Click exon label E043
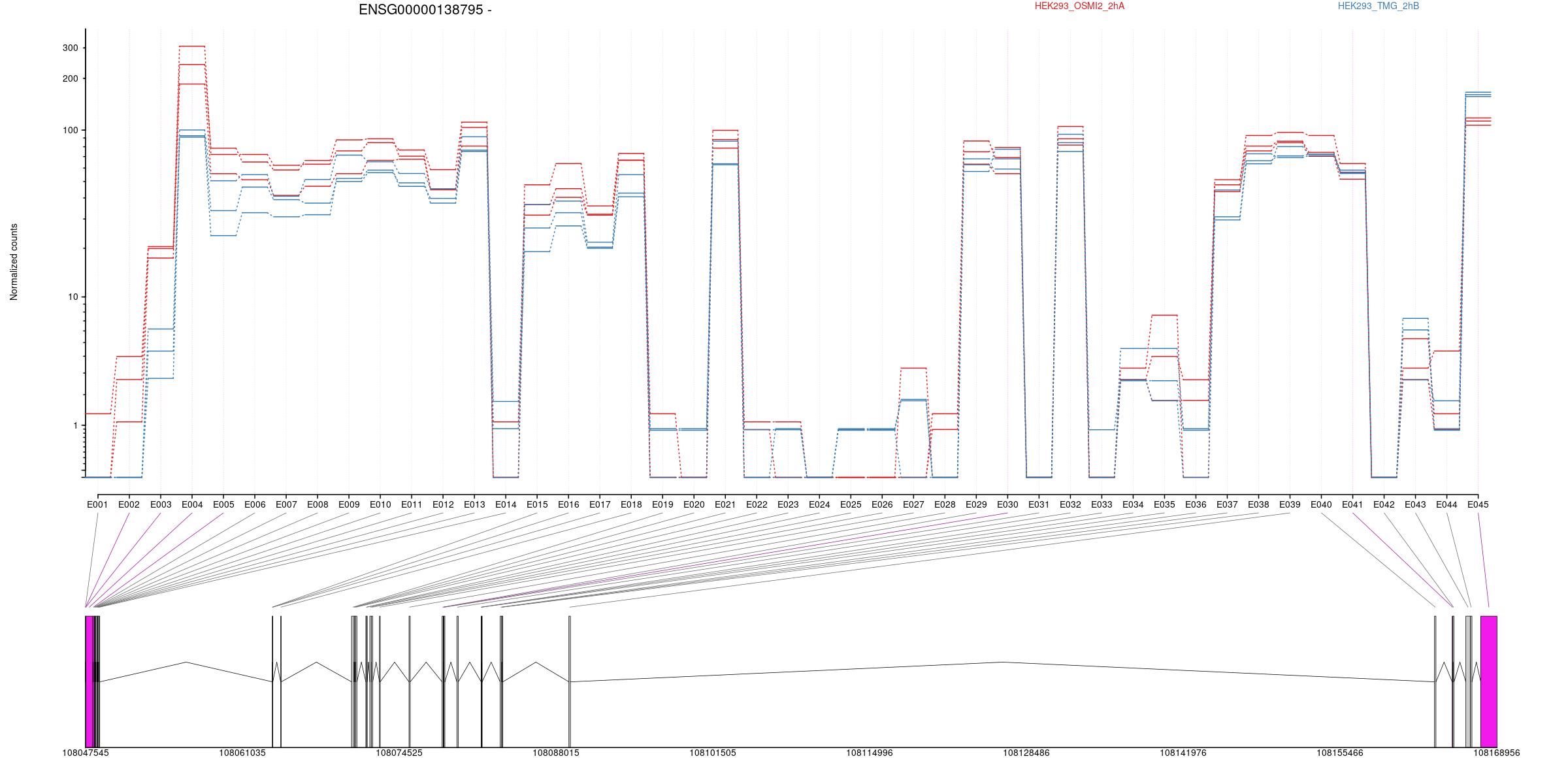1568x784 pixels. [1415, 504]
